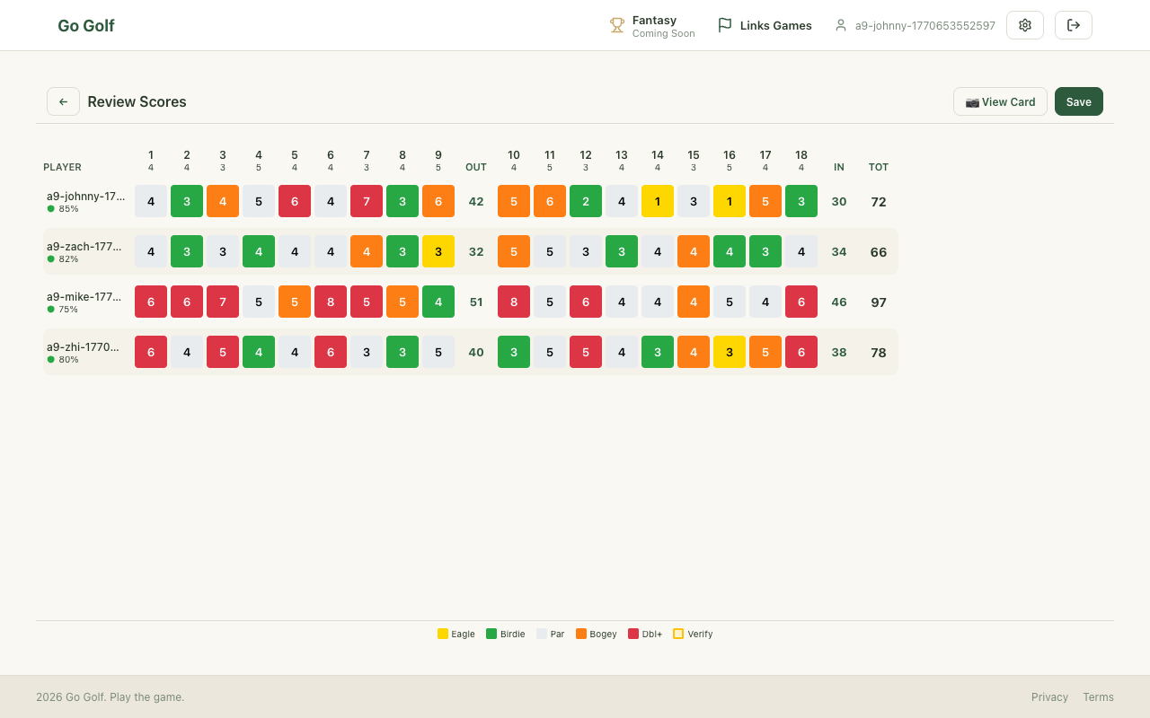Select a9-mike's score of 8 on hole 6
Viewport: 1150px width, 718px height.
point(331,302)
